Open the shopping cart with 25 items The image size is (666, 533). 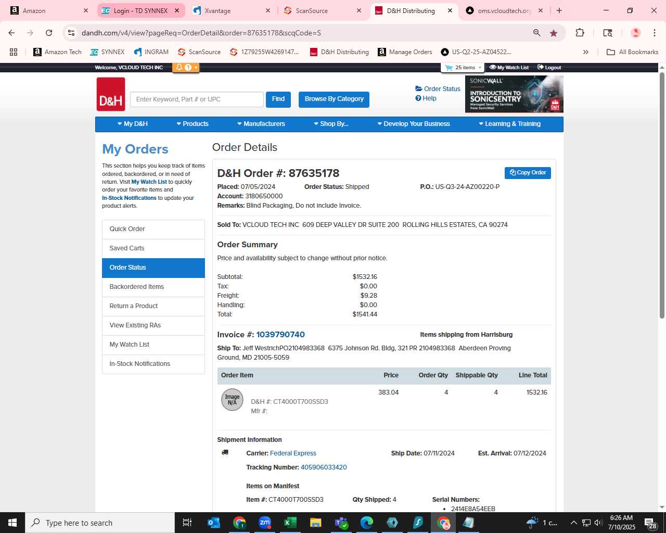point(463,68)
